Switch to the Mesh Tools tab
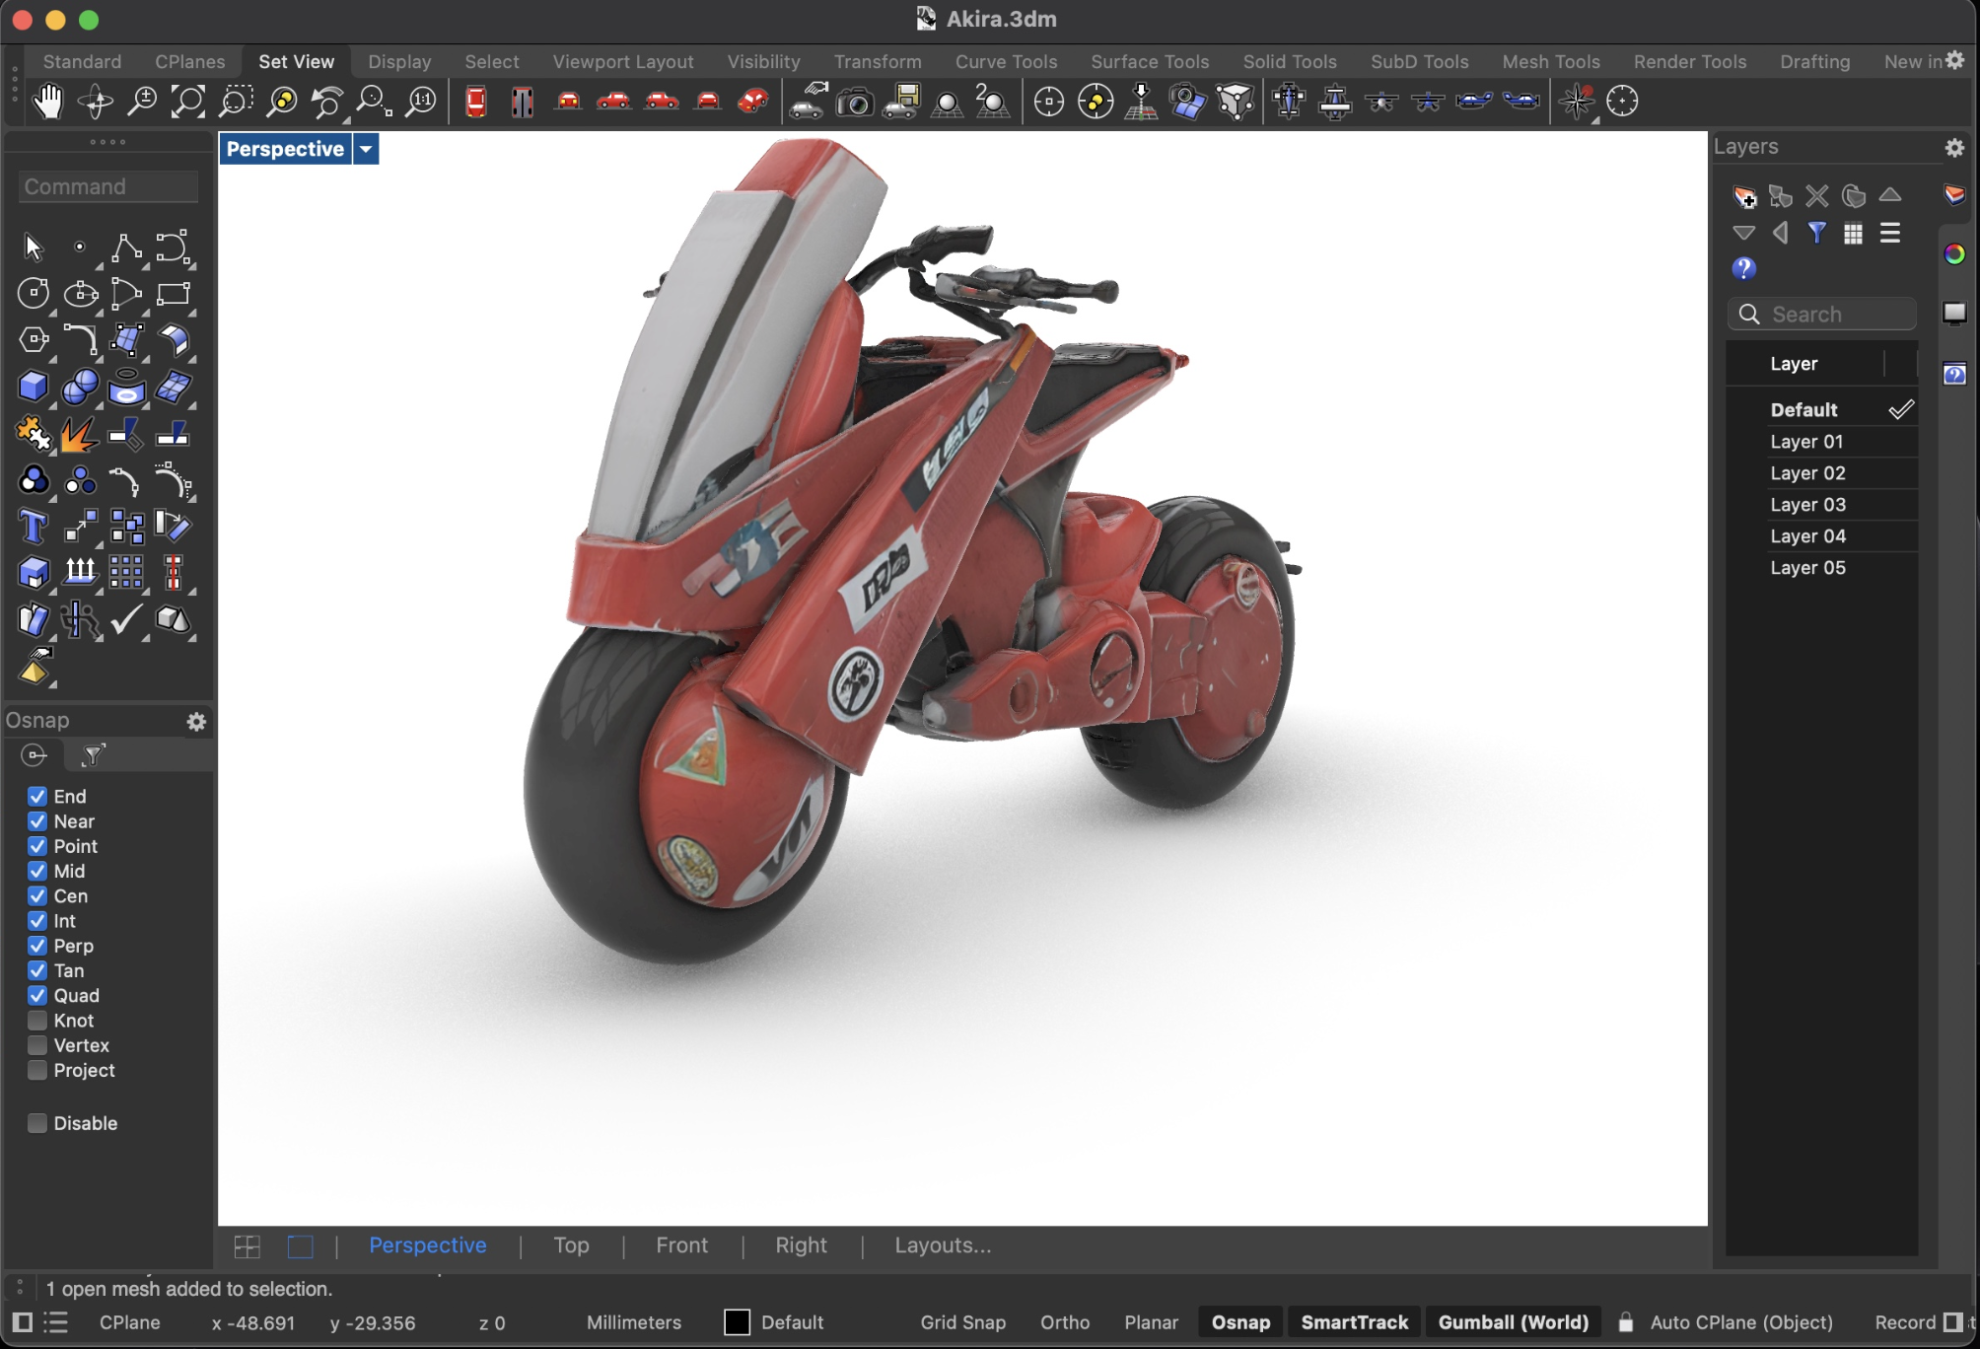 [1551, 61]
